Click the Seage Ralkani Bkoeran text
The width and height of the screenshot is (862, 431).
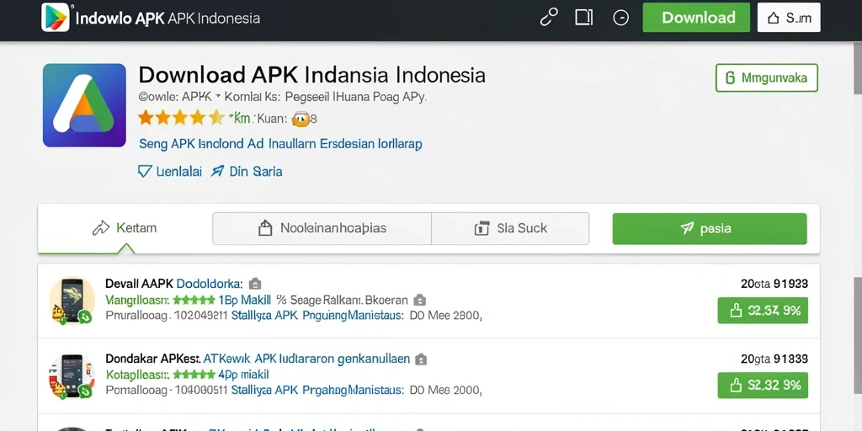coord(349,301)
